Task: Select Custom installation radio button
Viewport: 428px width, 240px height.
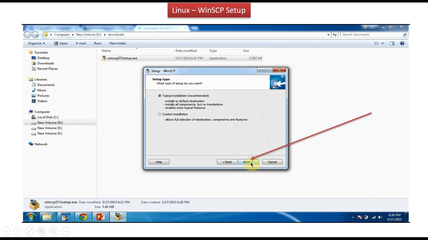Action: [159, 114]
